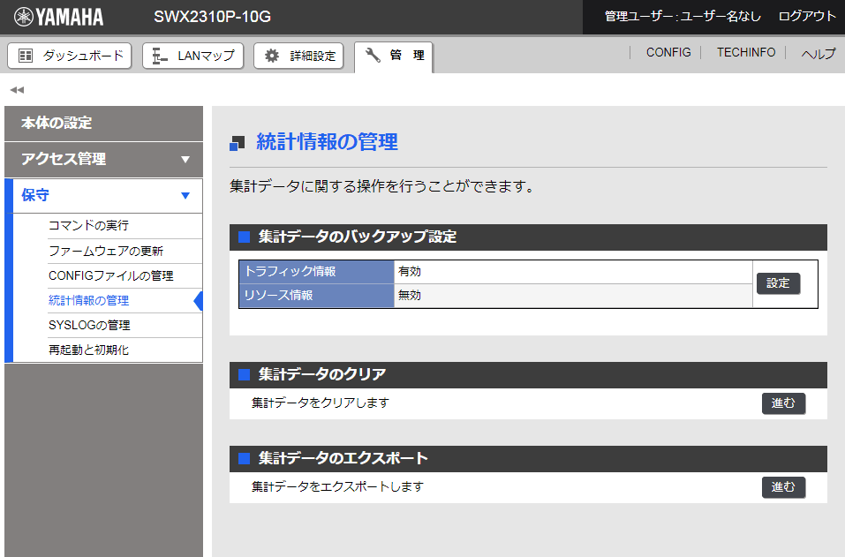The image size is (845, 557).
Task: Open the ヘルプ help link
Action: (818, 54)
